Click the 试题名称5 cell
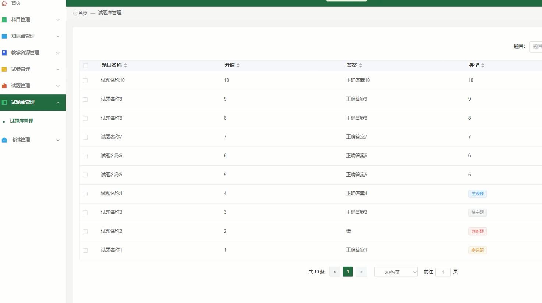 (x=111, y=175)
